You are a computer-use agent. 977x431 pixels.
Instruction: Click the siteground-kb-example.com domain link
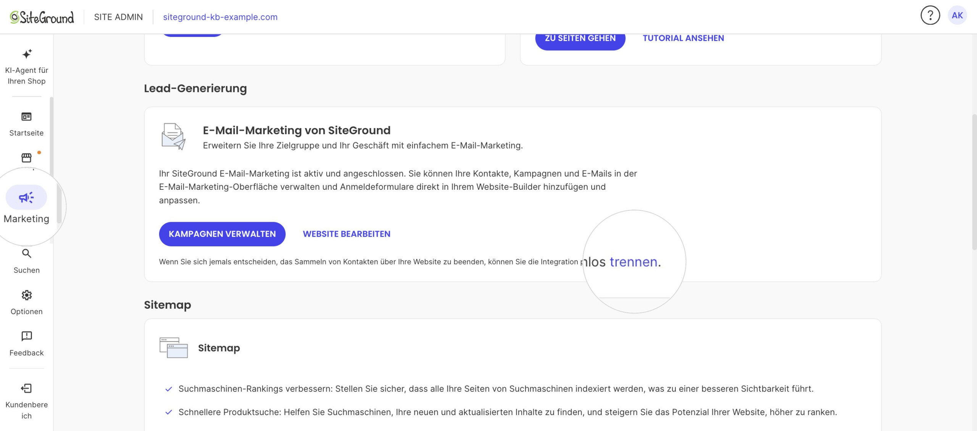[220, 17]
